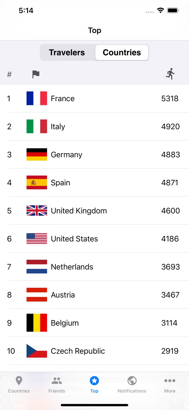Open the More ellipsis icon

[x=170, y=380]
